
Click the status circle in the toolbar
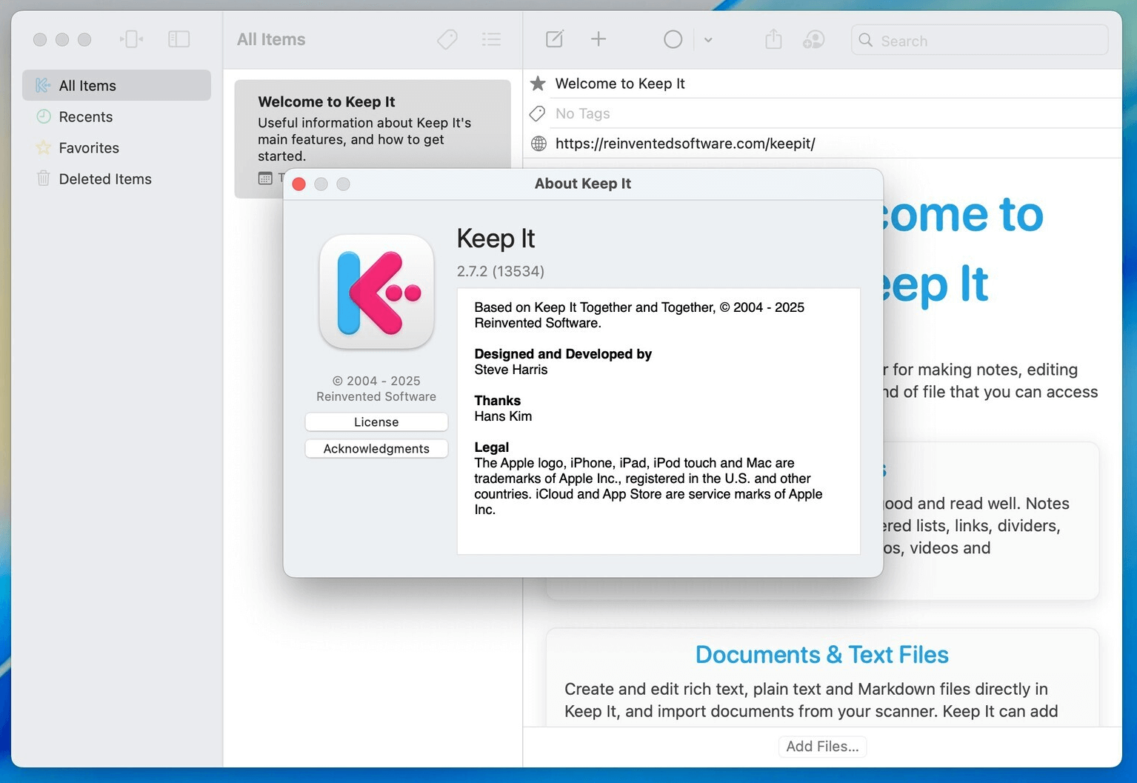(x=673, y=39)
